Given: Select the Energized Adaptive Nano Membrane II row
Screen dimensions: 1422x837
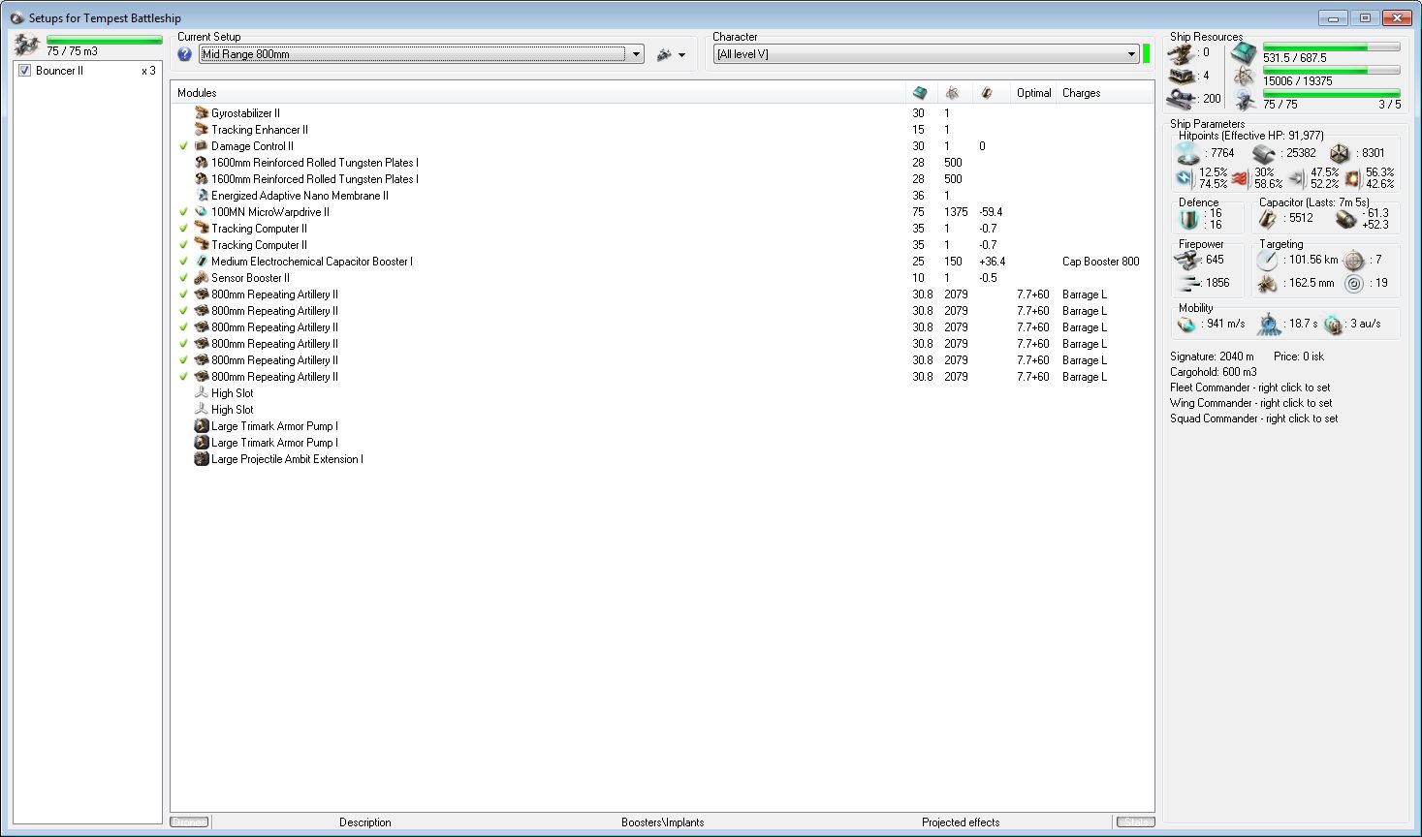Looking at the screenshot, I should point(662,196).
